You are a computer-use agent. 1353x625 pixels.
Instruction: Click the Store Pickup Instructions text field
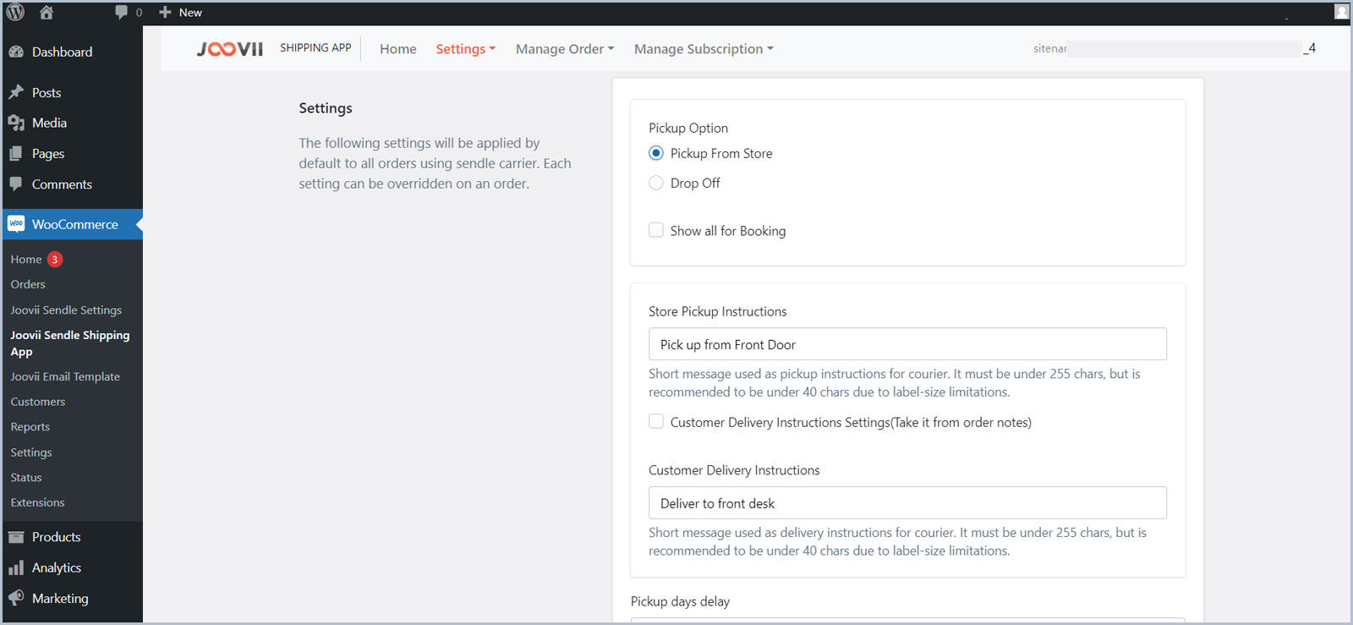pyautogui.click(x=907, y=344)
